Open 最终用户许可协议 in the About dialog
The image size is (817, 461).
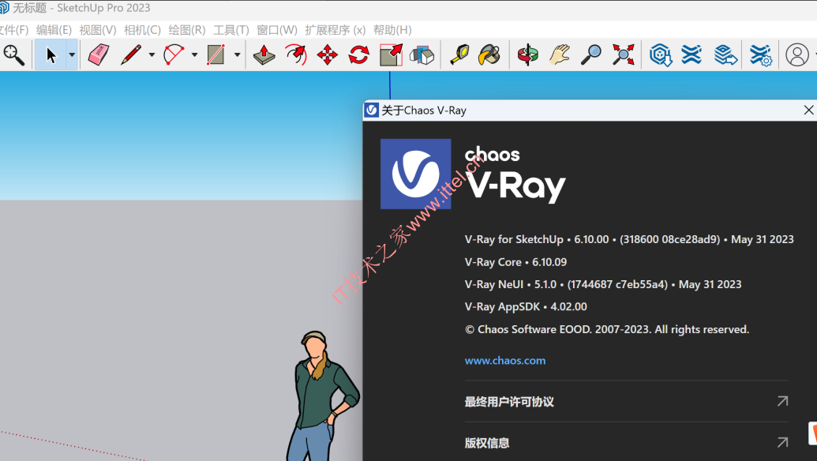click(x=509, y=402)
